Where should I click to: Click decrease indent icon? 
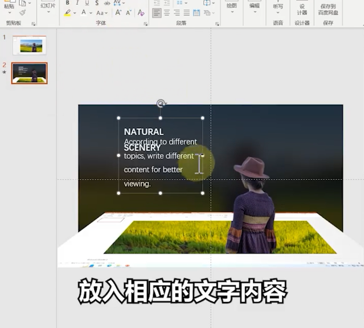157,3
